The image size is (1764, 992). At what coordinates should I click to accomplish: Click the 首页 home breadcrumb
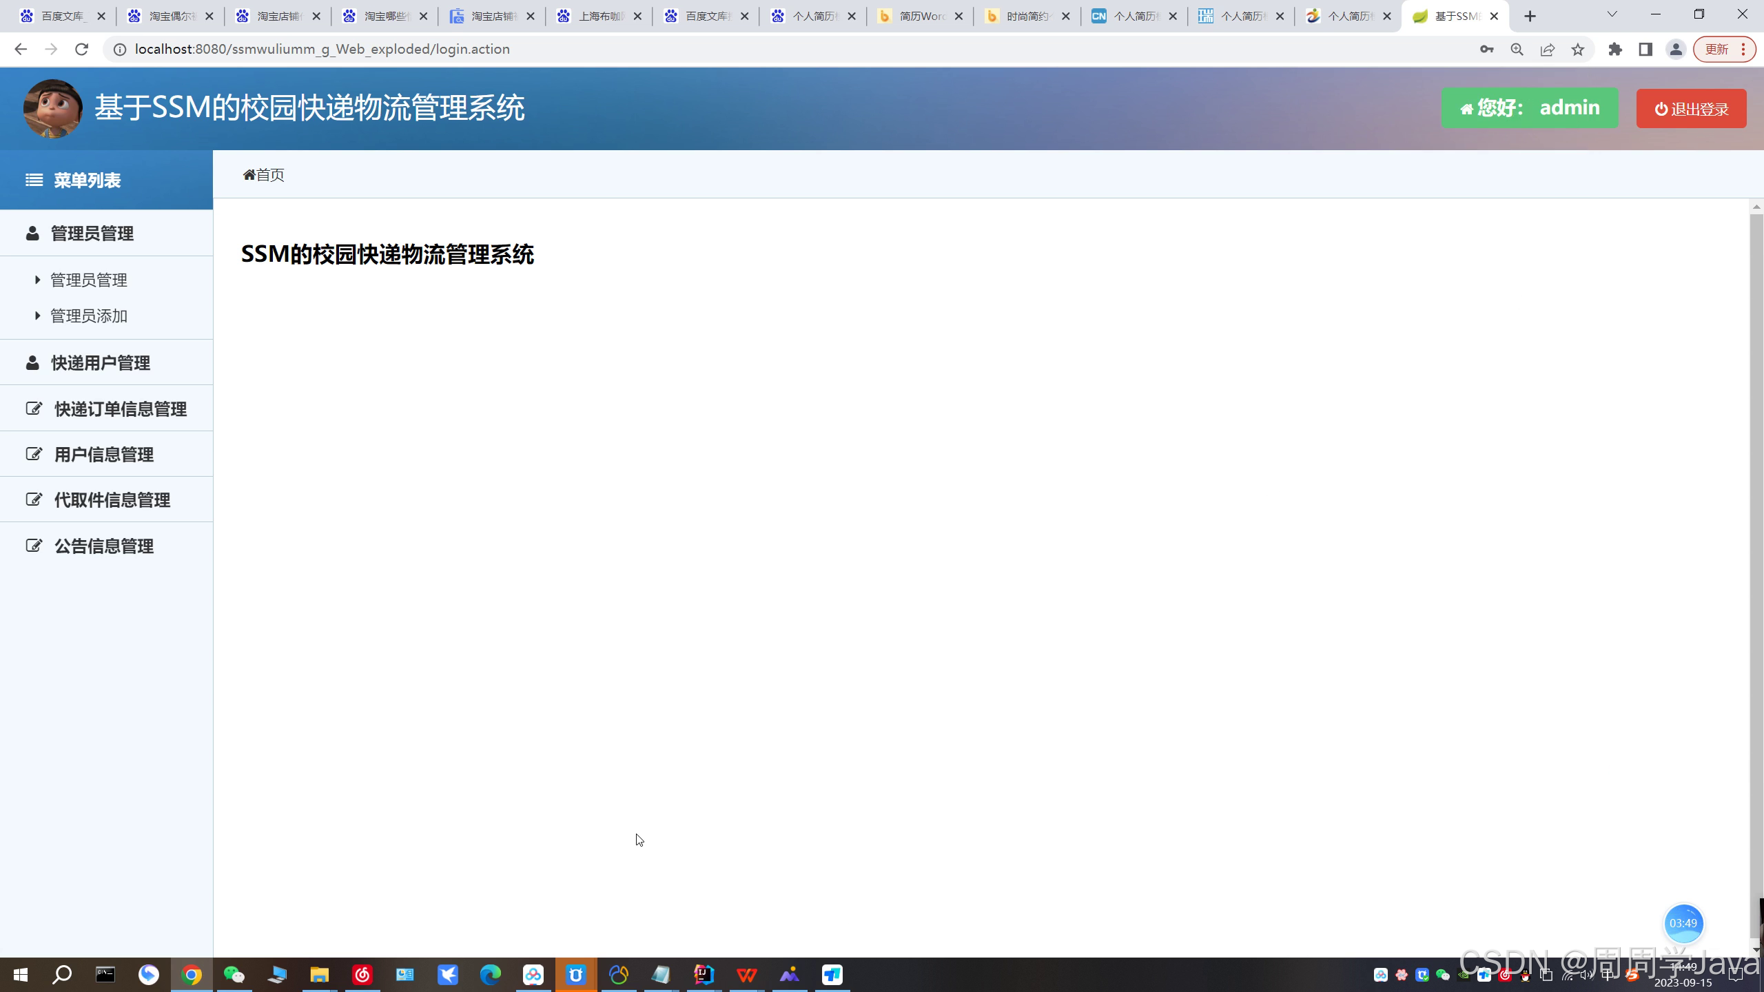coord(264,175)
